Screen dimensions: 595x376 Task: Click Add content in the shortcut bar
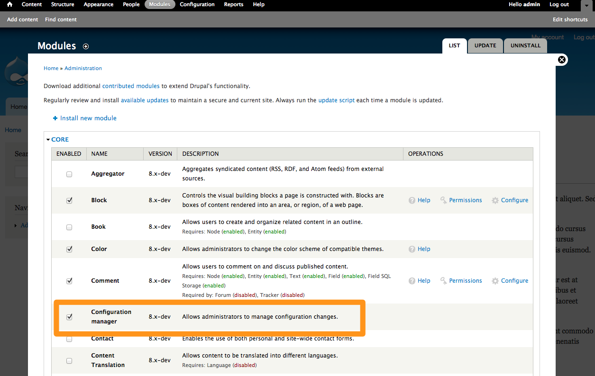[23, 19]
